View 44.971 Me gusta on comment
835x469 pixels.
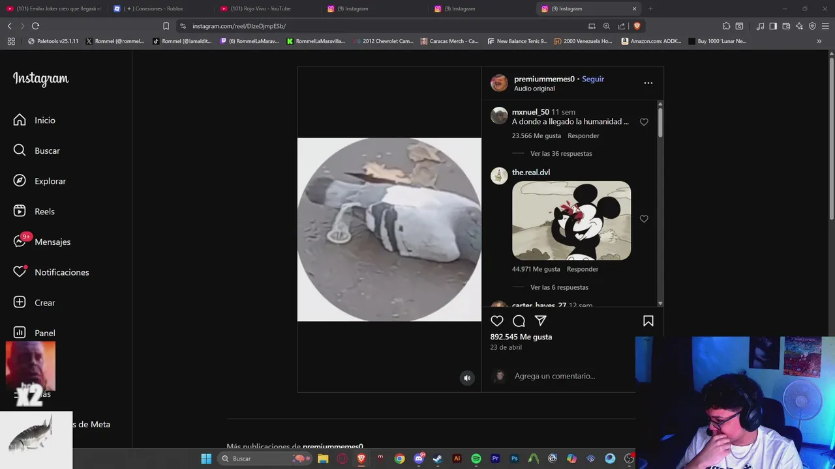[536, 269]
